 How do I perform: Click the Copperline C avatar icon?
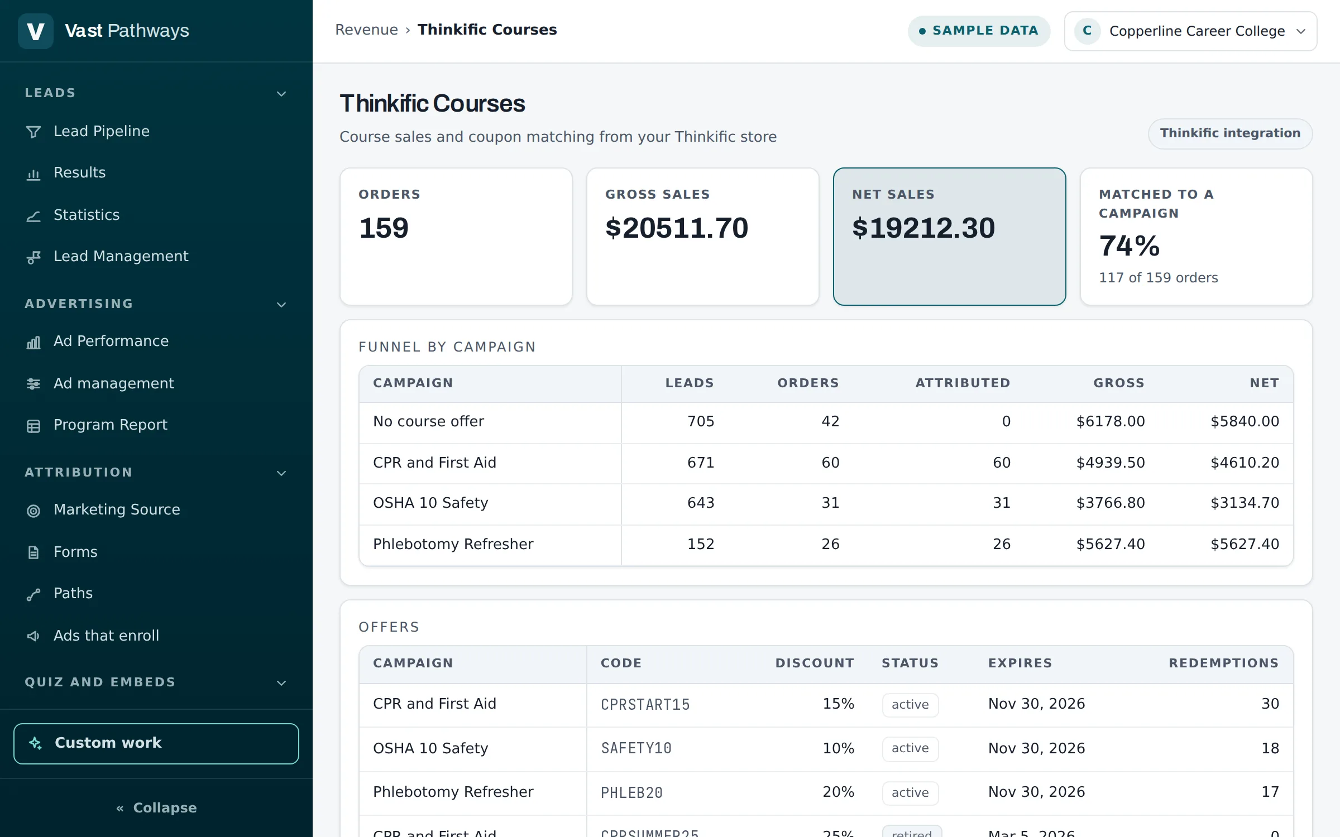tap(1087, 31)
